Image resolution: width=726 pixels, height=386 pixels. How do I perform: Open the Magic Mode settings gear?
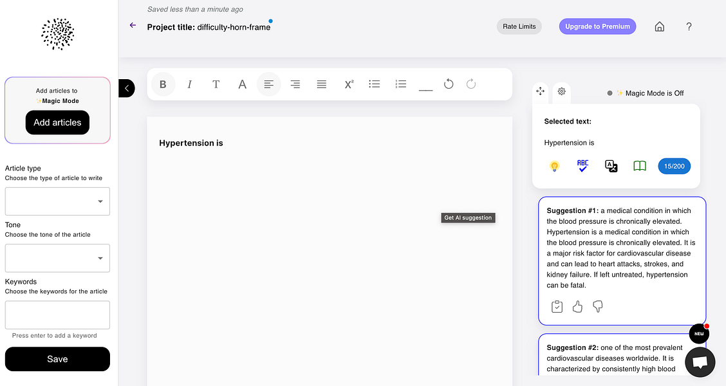[561, 92]
